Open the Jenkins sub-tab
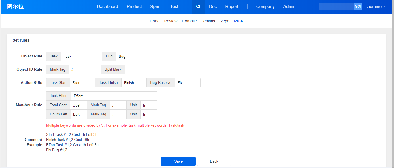This screenshot has height=168, width=394. pos(208,21)
